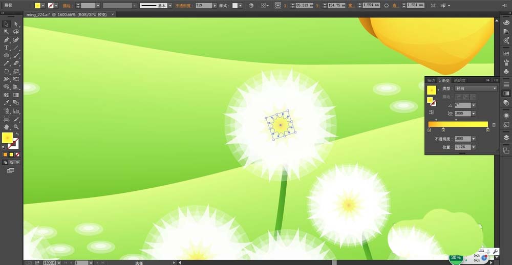Select the rightmost gradient color stop

[x=487, y=129]
